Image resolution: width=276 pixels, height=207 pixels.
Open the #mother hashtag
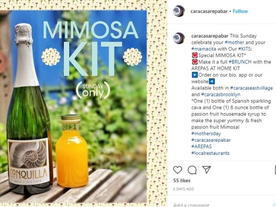pyautogui.click(x=234, y=42)
